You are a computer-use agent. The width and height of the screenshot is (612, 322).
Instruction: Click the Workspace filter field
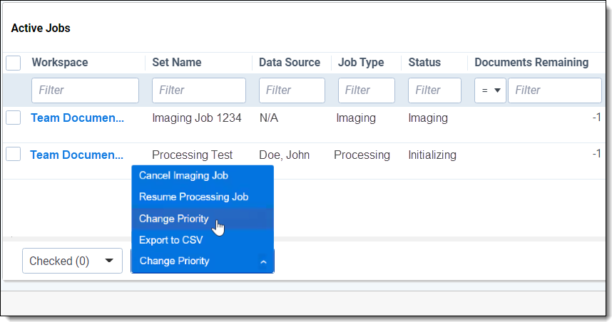[85, 90]
